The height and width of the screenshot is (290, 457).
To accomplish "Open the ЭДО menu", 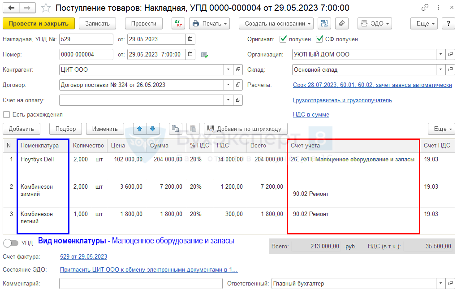I will (375, 24).
